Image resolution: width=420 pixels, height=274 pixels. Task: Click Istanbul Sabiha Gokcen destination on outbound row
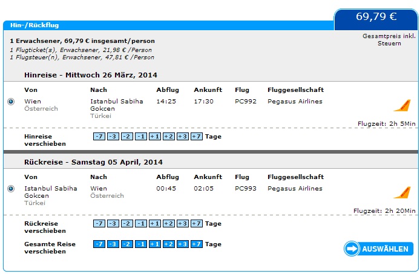[117, 105]
